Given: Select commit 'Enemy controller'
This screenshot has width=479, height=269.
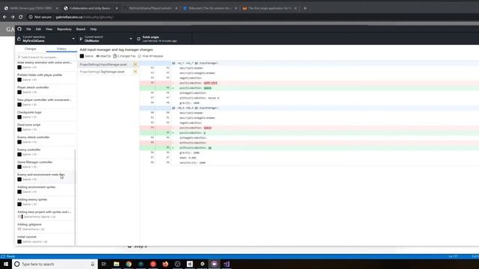Looking at the screenshot, I should click(x=45, y=152).
